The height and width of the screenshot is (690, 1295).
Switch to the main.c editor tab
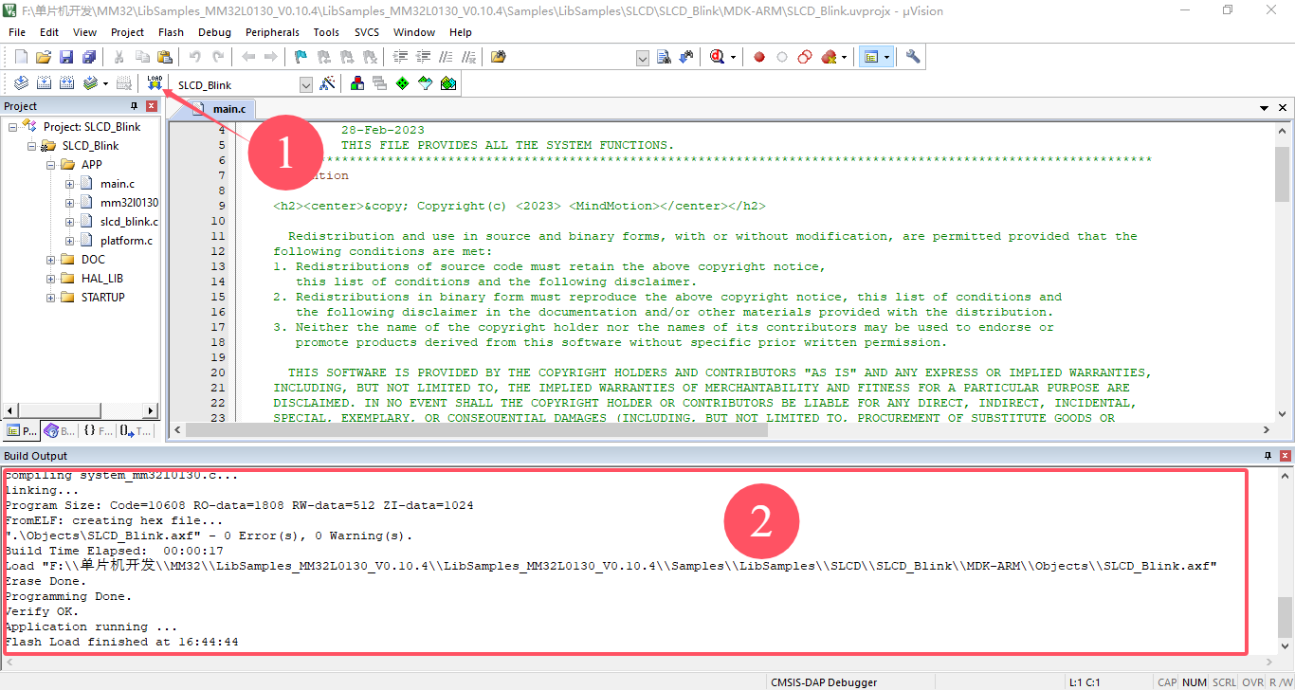228,109
